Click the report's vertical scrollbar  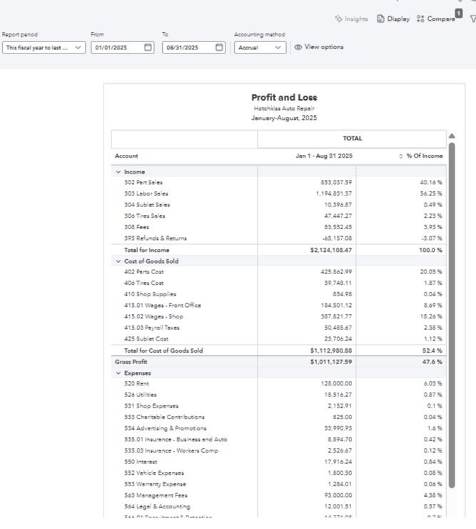point(451,286)
